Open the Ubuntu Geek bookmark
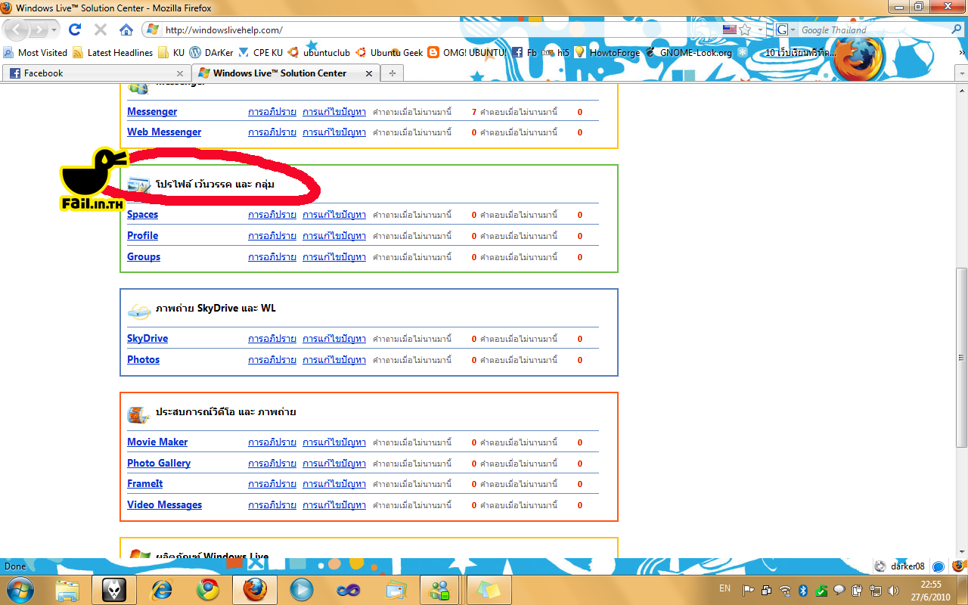Screen dimensions: 968x605 (x=389, y=53)
